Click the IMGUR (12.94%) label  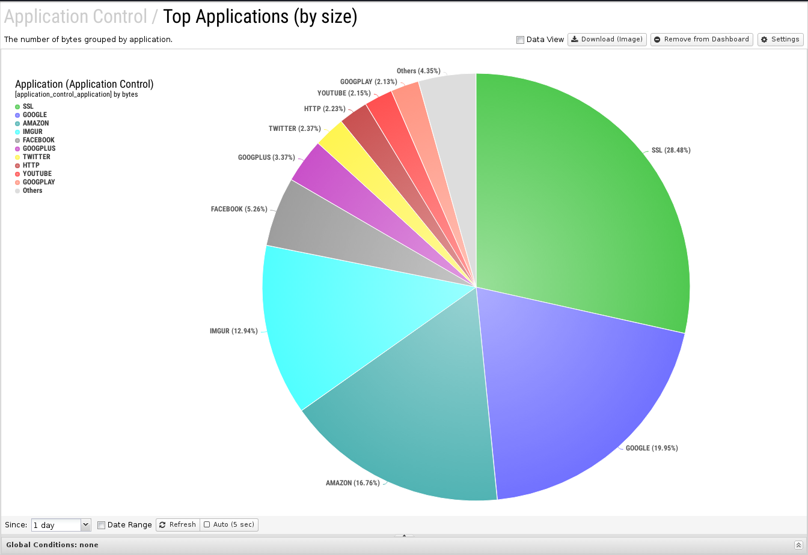234,331
